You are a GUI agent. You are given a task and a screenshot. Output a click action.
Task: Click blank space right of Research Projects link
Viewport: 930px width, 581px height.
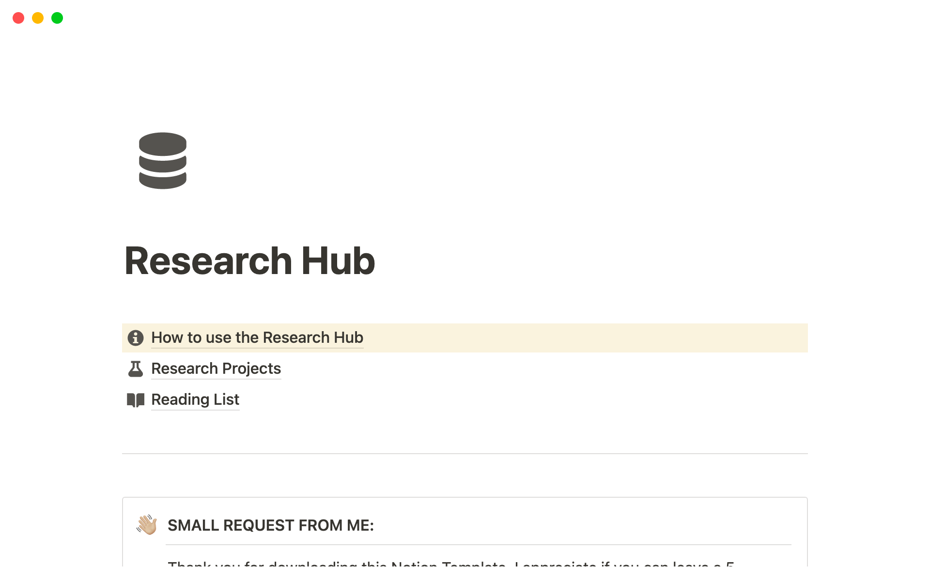533,368
